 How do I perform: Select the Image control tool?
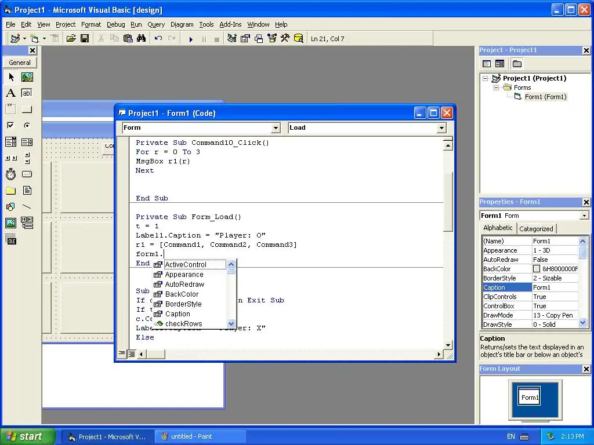pos(10,223)
